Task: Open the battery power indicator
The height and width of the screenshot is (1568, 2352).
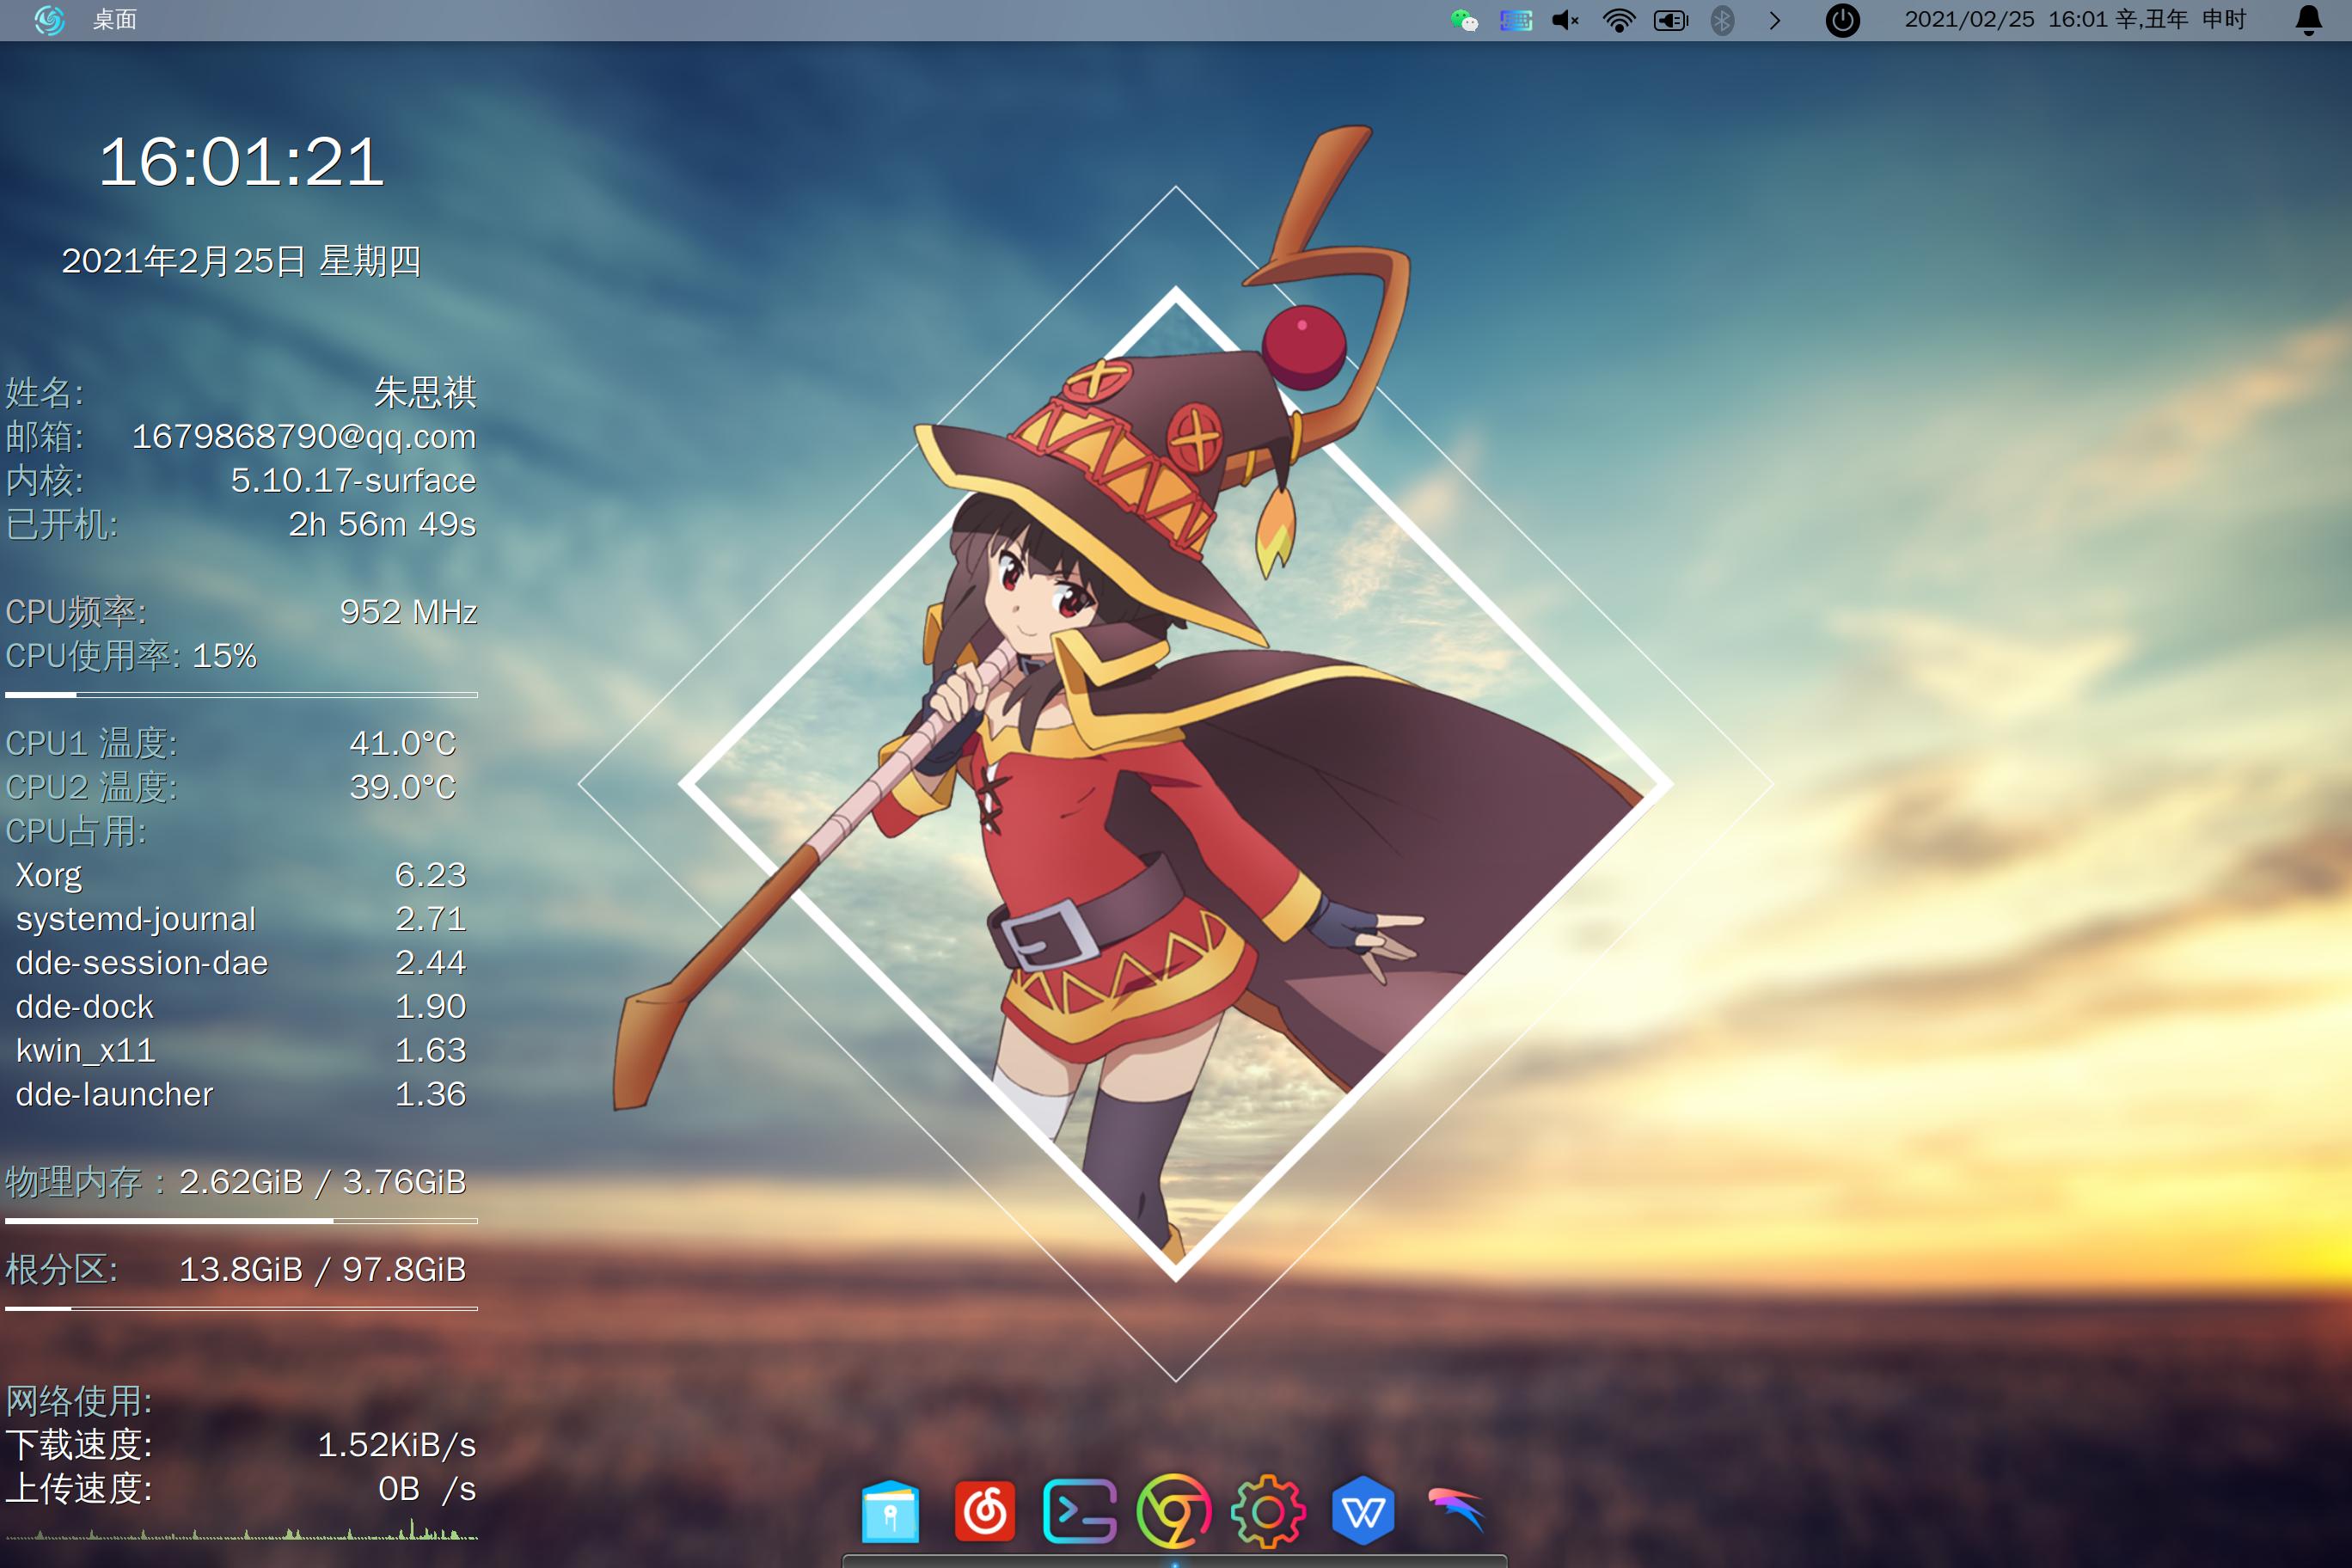Action: pyautogui.click(x=1670, y=20)
